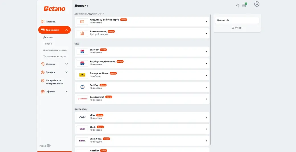
Task: Click the privacy settings gear icon
Action: [43, 80]
